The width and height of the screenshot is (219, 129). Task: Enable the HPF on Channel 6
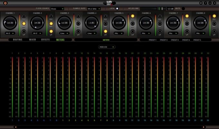click(x=160, y=24)
